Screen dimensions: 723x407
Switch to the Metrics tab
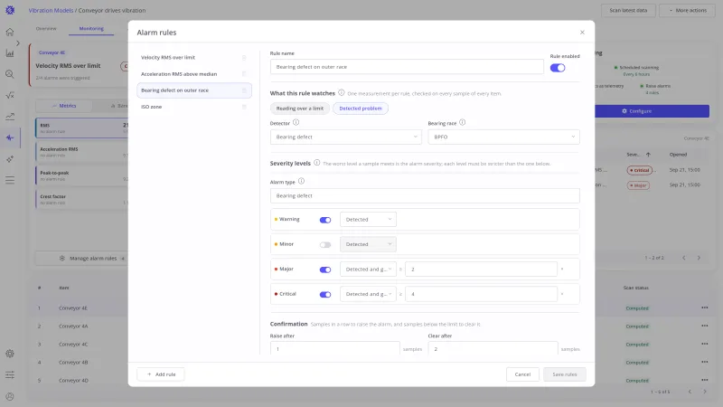click(64, 106)
